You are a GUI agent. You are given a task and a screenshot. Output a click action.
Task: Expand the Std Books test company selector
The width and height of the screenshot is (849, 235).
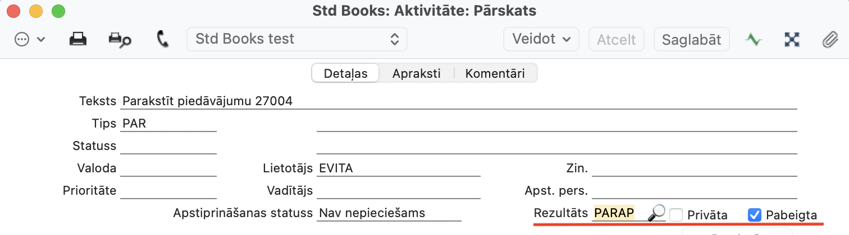(297, 39)
